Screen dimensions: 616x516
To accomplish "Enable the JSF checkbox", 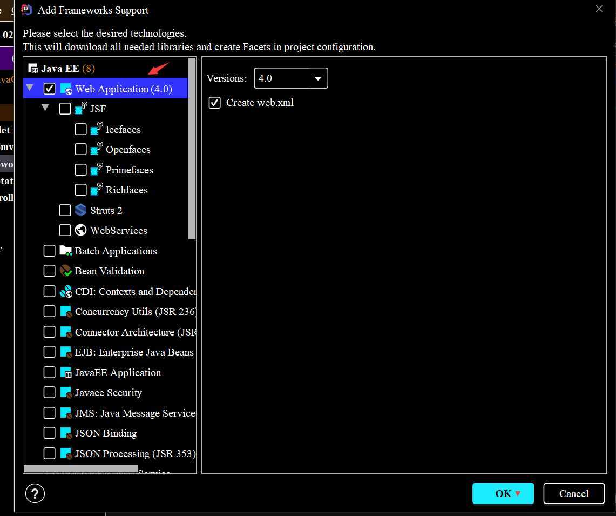I will click(65, 109).
